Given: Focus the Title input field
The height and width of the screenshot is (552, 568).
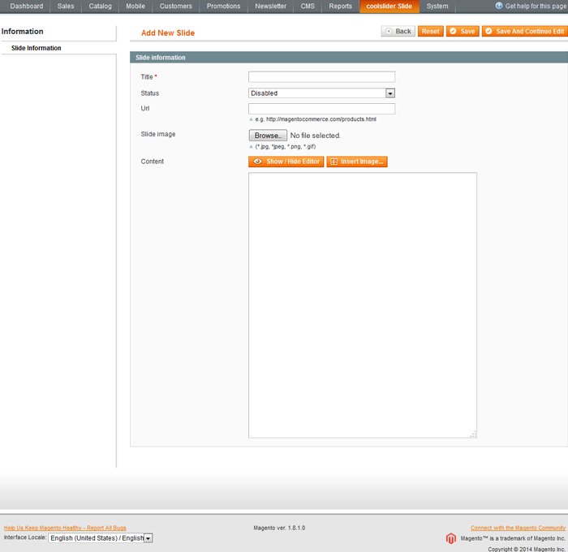Looking at the screenshot, I should [321, 77].
